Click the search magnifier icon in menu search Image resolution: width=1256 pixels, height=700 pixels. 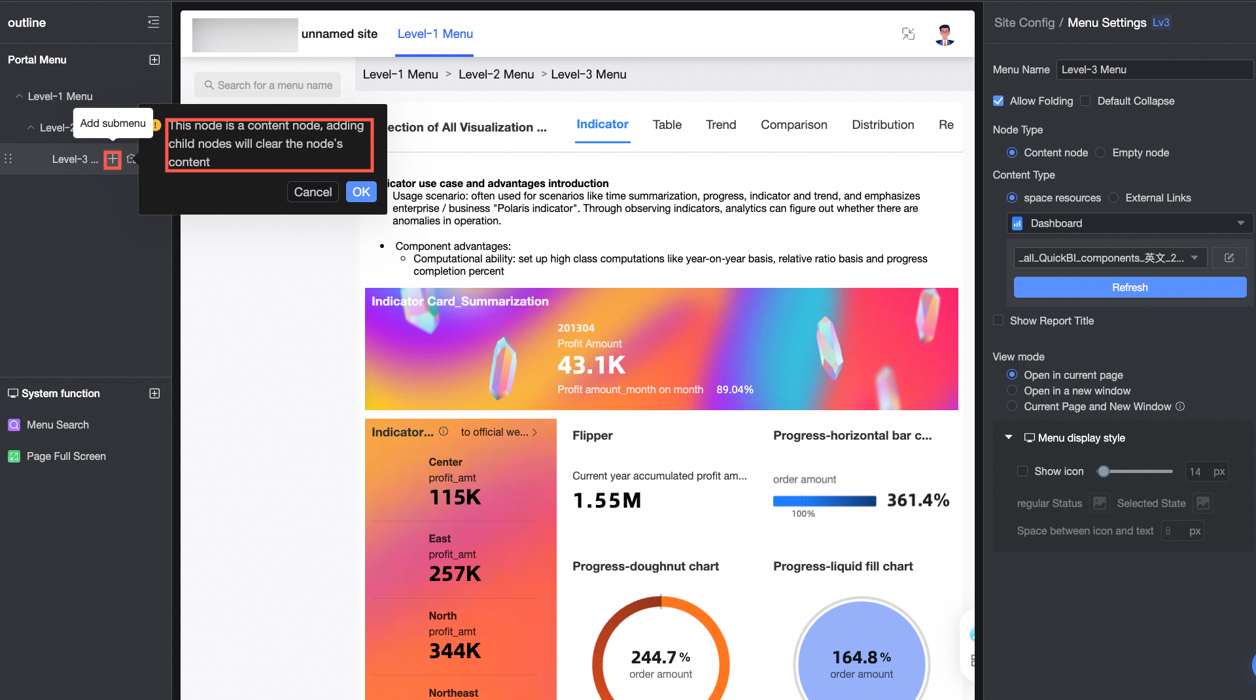tap(209, 85)
